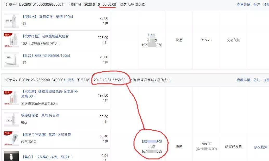This screenshot has width=269, height=161.
Task: Click the 玻尿酸角鲨烷组合 thumbnail with 199 tag
Action: pyautogui.click(x=11, y=40)
